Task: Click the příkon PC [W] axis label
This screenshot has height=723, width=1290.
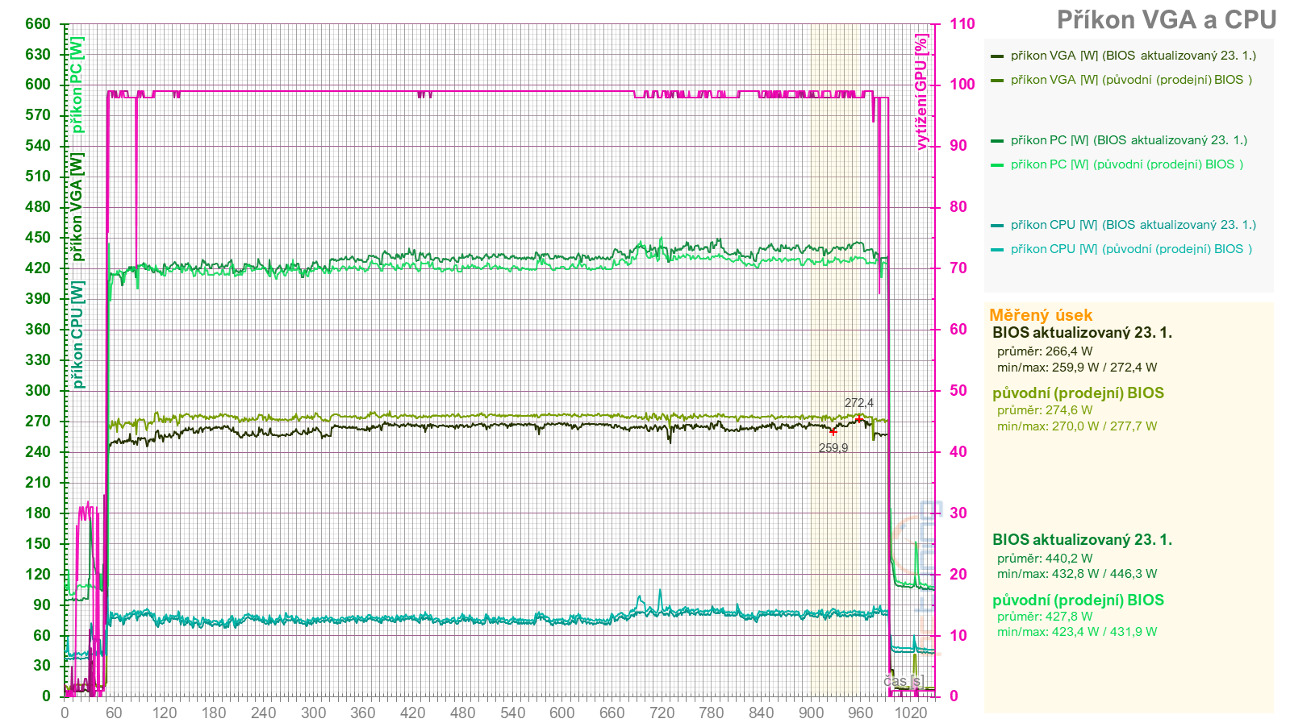Action: point(77,85)
